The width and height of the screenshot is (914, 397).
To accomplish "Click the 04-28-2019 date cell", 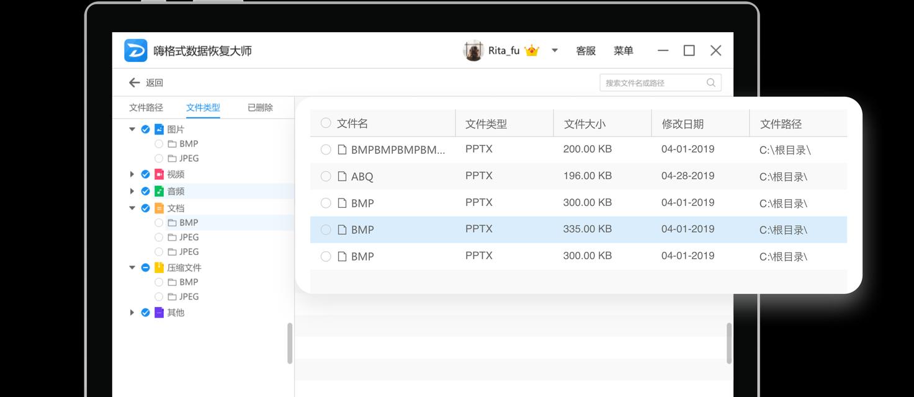I will [x=688, y=176].
